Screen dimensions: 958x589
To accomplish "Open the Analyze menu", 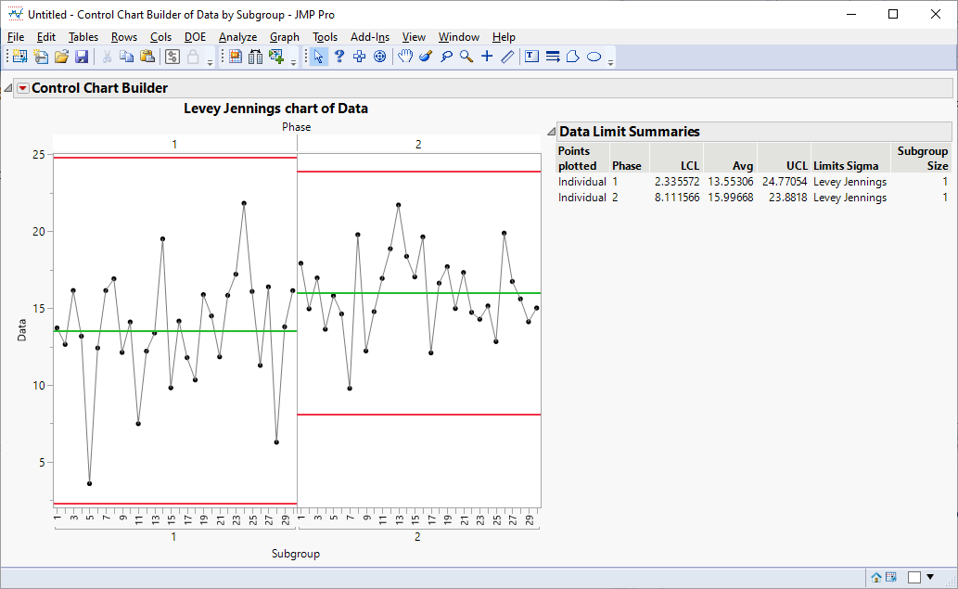I will (237, 37).
